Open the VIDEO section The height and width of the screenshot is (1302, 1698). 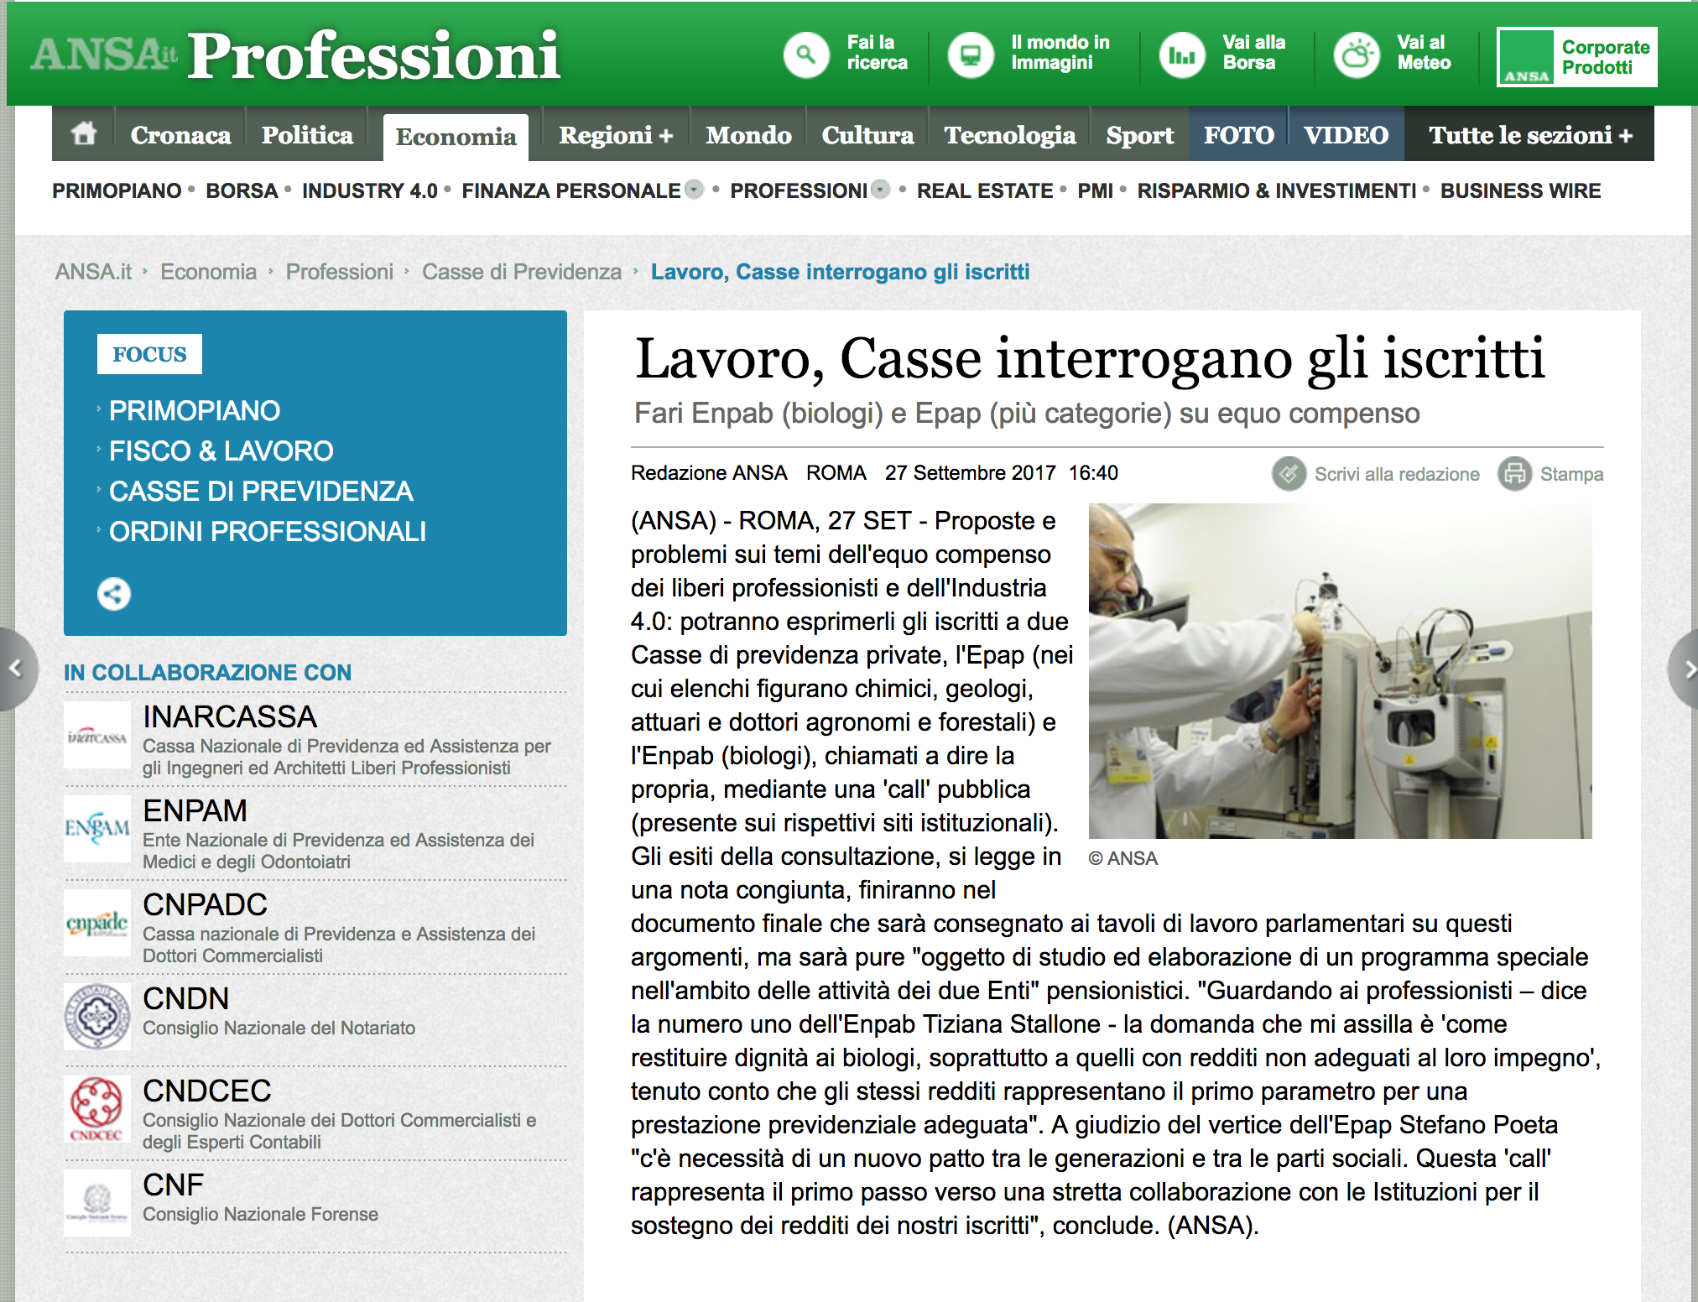pyautogui.click(x=1346, y=134)
